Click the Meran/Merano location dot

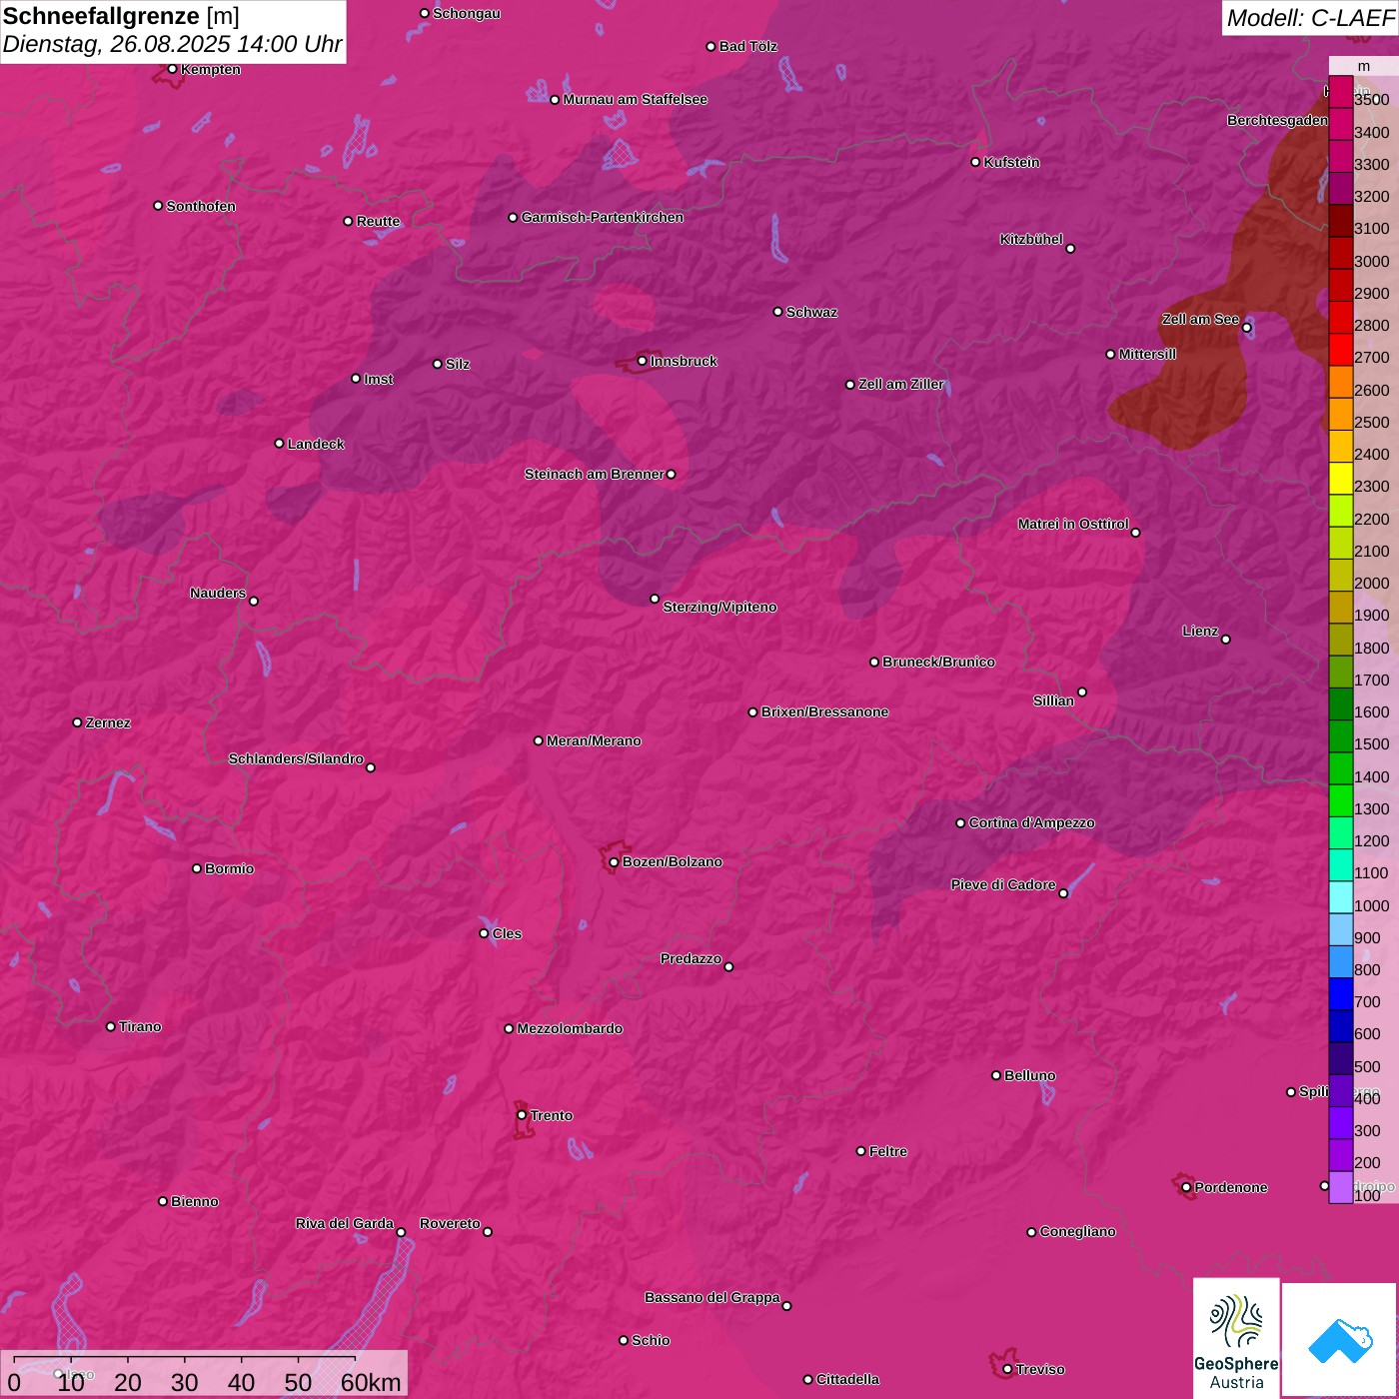click(x=539, y=740)
